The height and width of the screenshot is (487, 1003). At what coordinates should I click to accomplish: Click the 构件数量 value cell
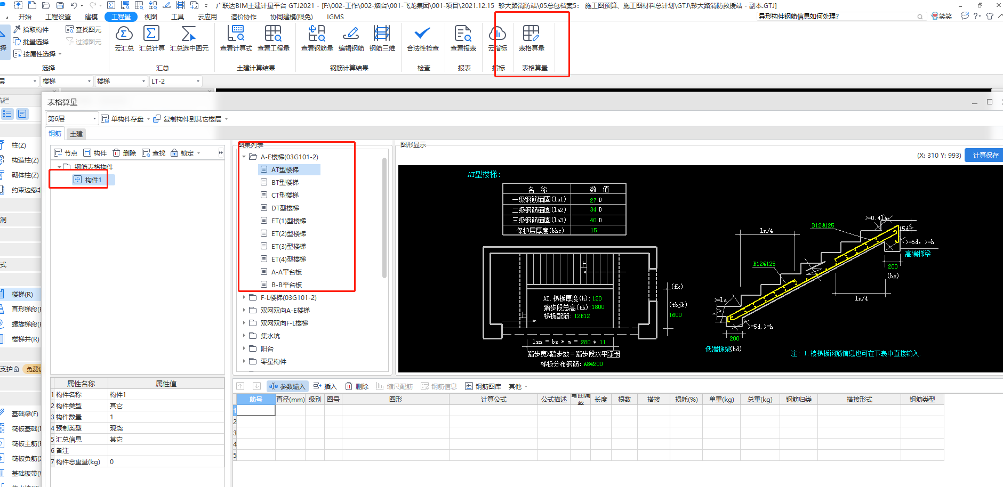click(x=166, y=417)
